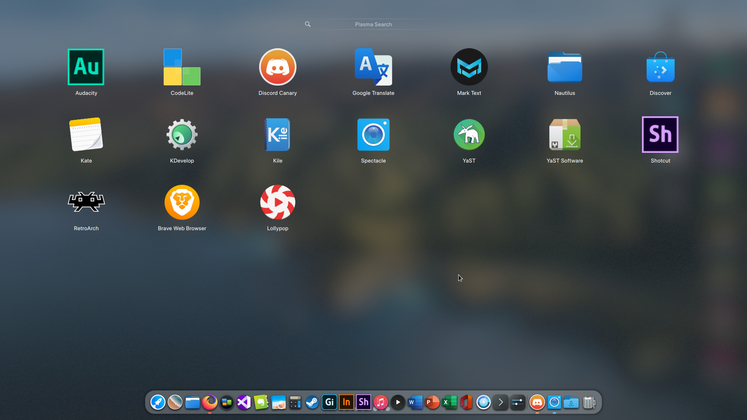Open Discord Canary application
Screen dimensions: 747x420
click(x=277, y=67)
